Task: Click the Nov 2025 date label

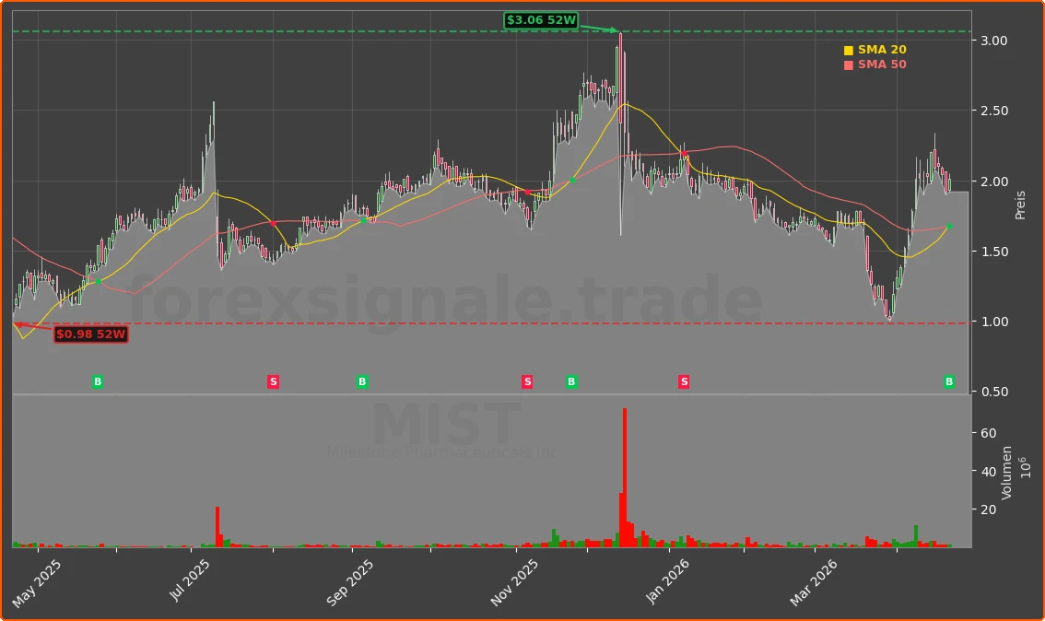Action: click(514, 583)
